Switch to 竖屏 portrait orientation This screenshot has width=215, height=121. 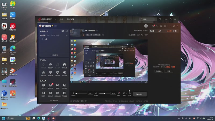point(67,31)
